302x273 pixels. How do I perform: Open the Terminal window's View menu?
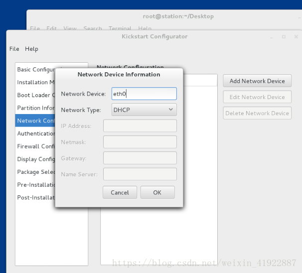pyautogui.click(x=70, y=28)
